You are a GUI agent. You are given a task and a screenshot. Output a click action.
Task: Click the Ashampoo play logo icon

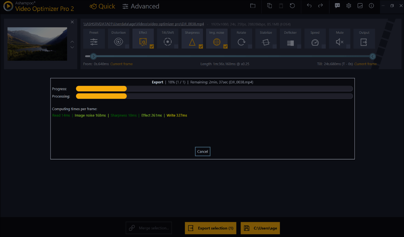(8, 6)
